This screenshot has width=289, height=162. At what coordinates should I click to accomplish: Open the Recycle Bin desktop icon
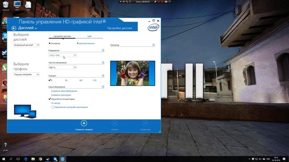[6, 6]
